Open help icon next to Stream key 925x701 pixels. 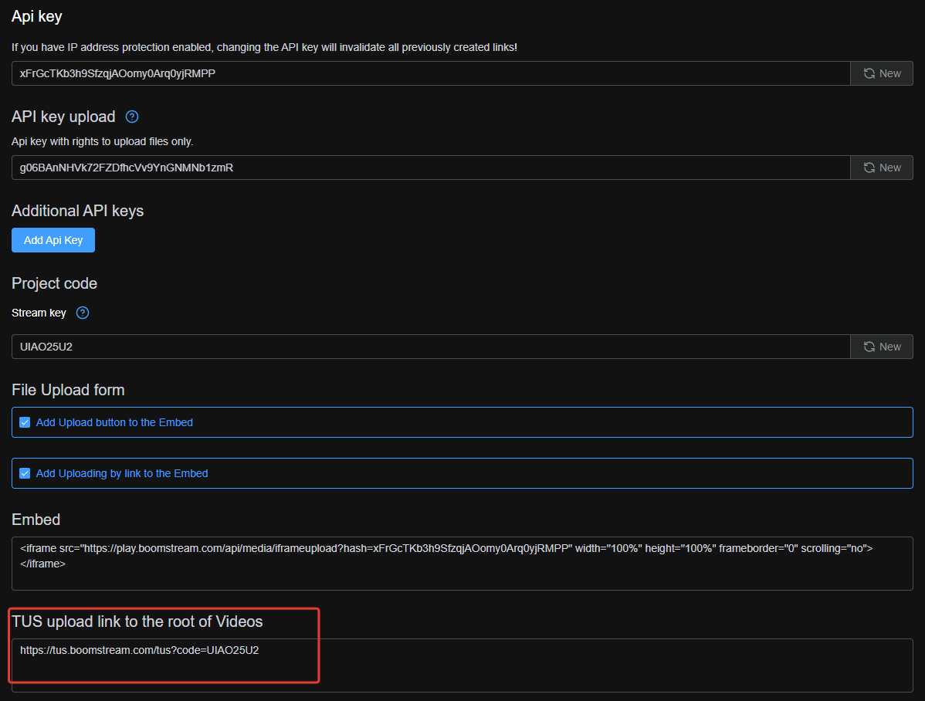tap(83, 313)
